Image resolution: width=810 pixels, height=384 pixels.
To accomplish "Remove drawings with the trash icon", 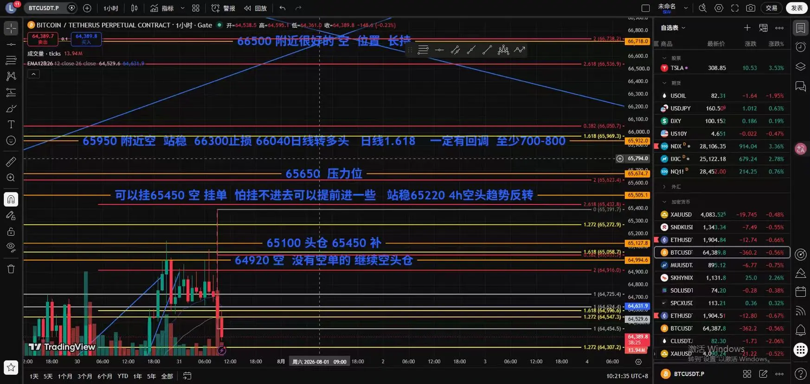I will pyautogui.click(x=11, y=269).
